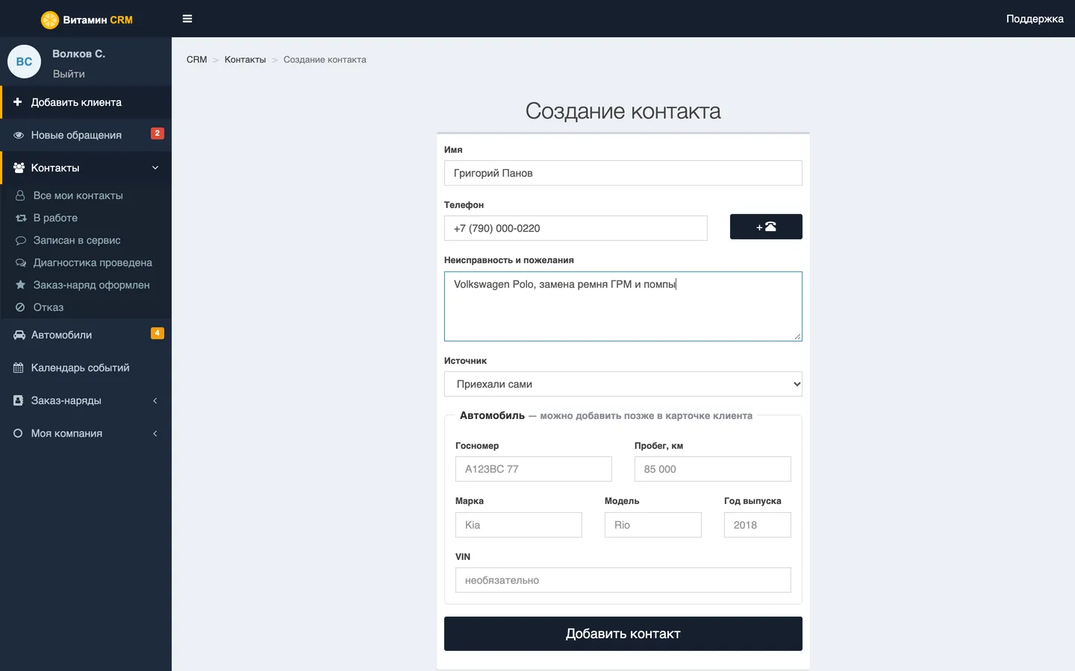The image size is (1075, 671).
Task: Collapse the Контакты submenu chevron
Action: point(155,168)
